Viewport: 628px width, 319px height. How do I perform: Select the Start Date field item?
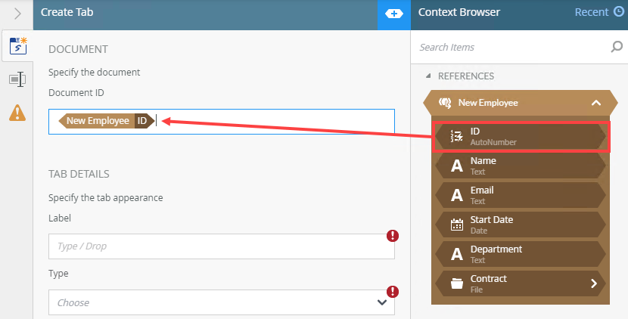[x=519, y=225]
